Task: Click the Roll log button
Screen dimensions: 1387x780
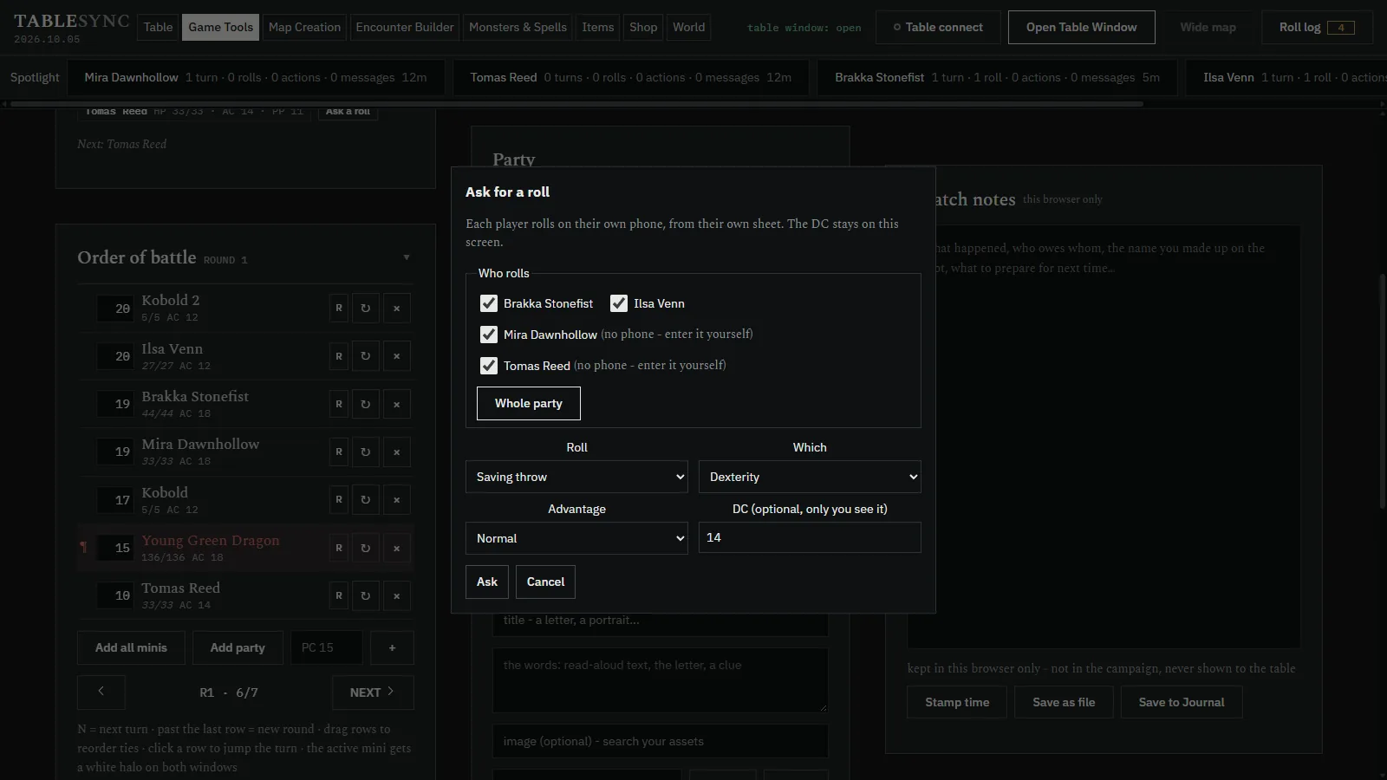Action: point(1317,27)
